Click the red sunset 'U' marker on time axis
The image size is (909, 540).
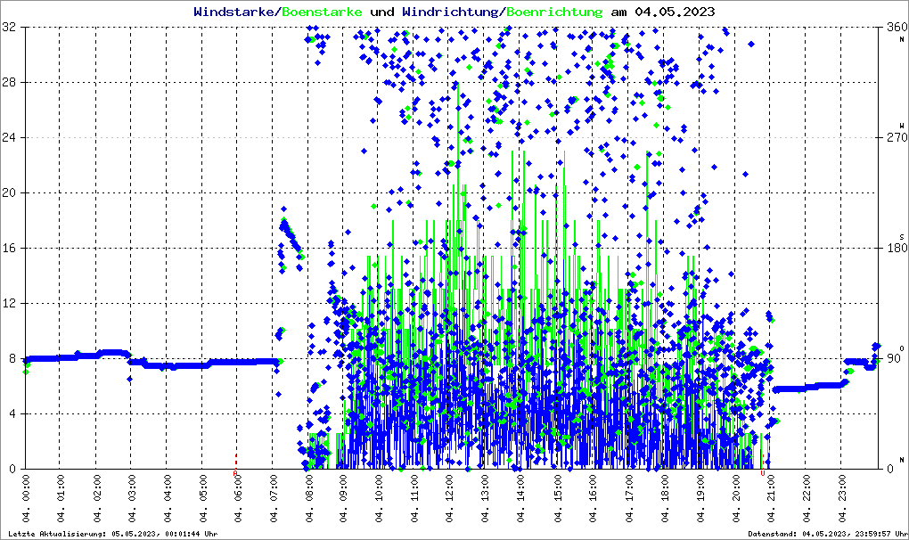tap(763, 473)
